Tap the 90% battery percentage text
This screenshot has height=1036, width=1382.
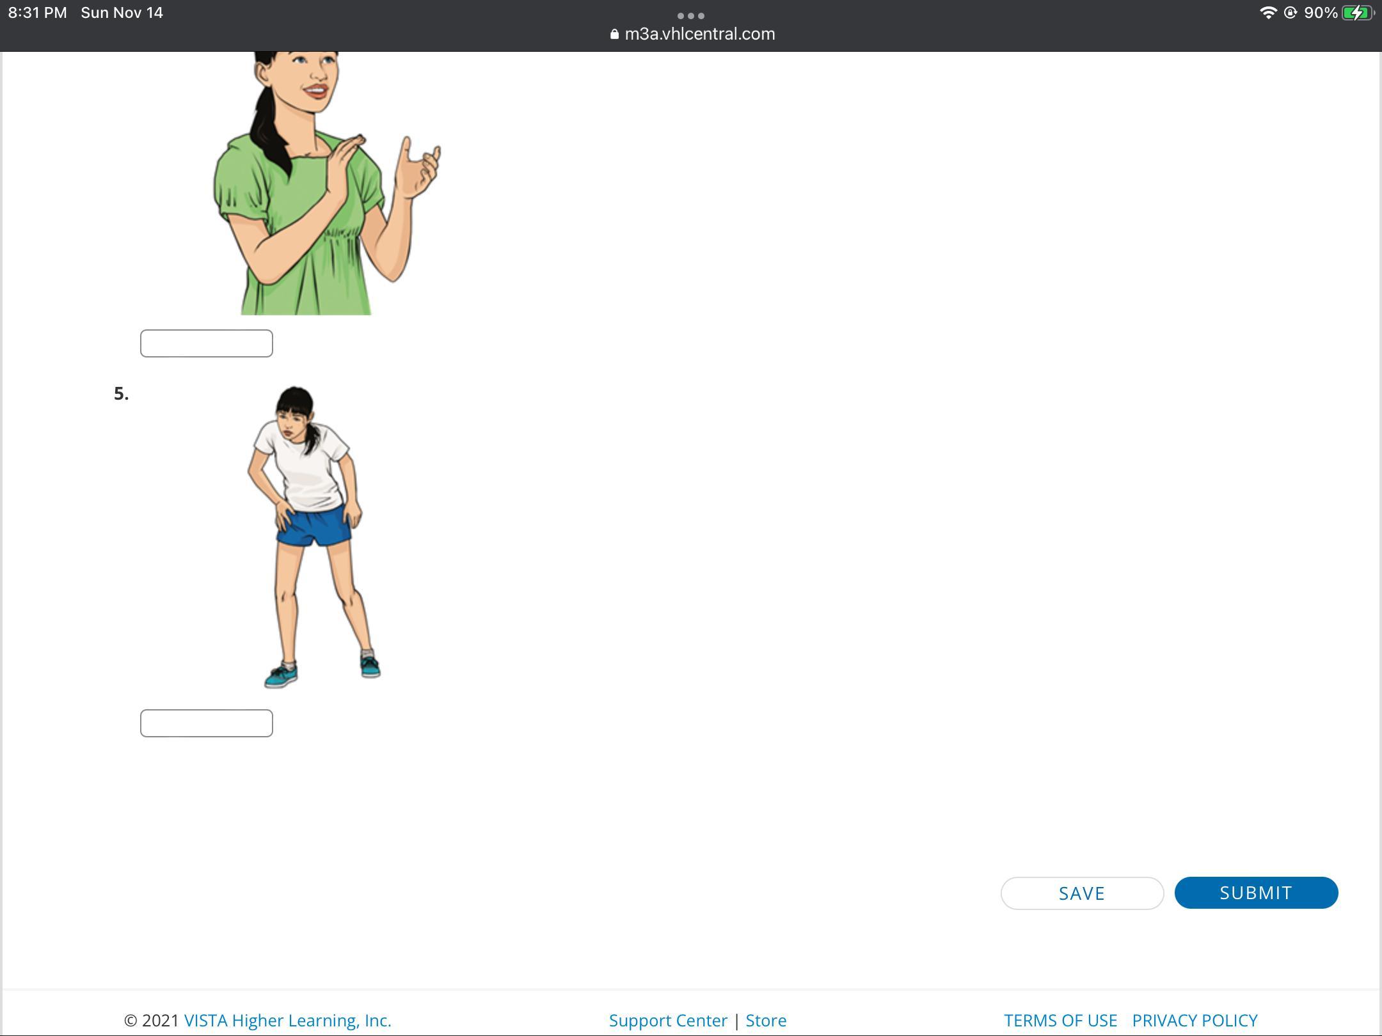[1321, 13]
